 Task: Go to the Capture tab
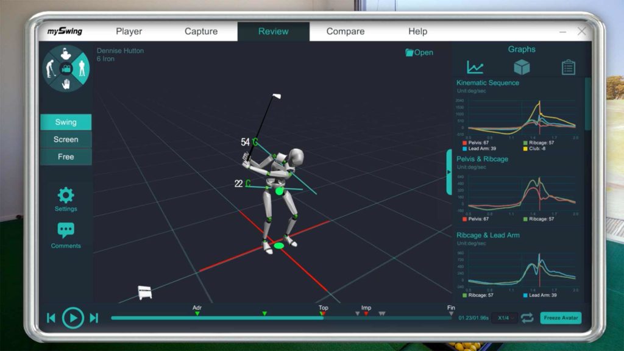click(201, 32)
